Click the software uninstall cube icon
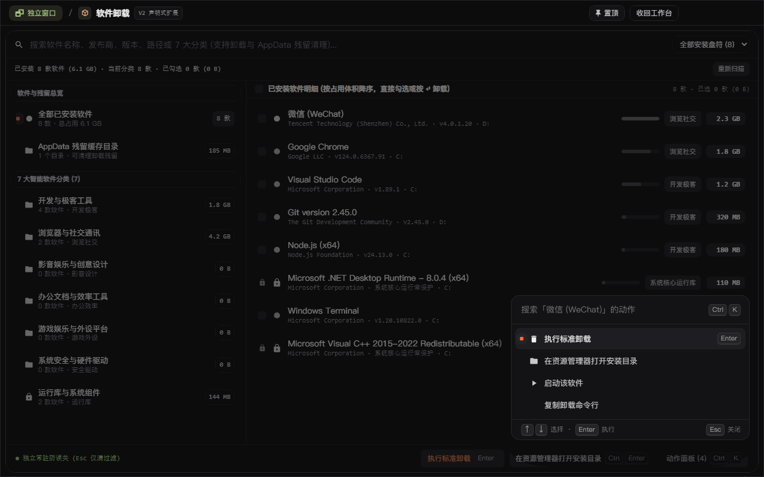Screen dimensions: 764x477 click(85, 13)
